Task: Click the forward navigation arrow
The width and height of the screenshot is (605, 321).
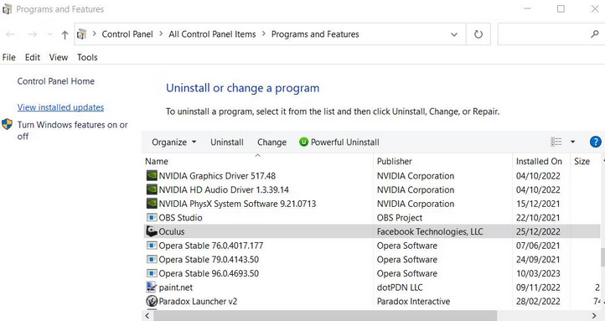Action: click(x=33, y=34)
